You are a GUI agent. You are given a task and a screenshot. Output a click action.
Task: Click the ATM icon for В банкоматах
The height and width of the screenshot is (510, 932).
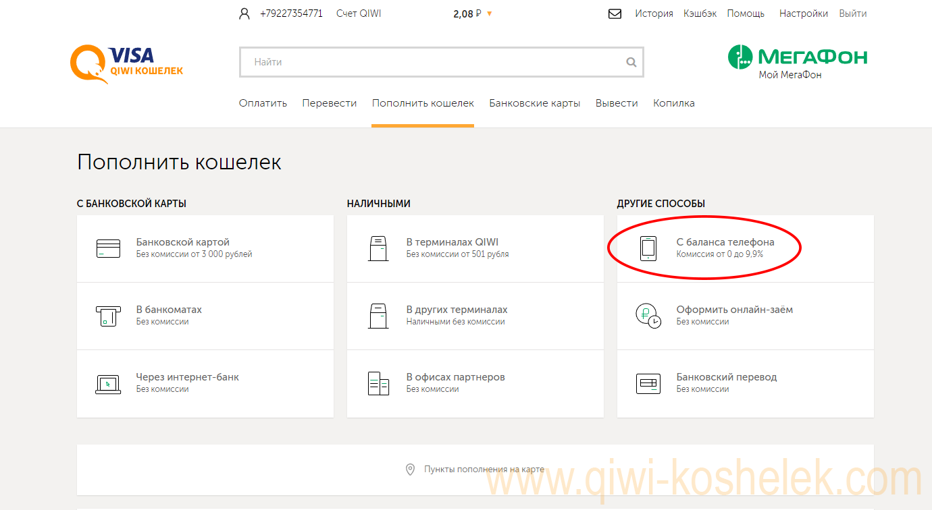click(108, 316)
